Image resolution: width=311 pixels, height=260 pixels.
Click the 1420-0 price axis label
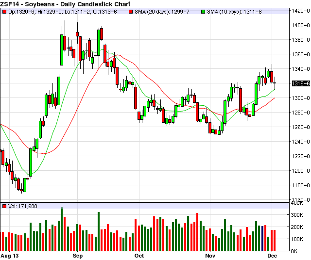coord(301,11)
